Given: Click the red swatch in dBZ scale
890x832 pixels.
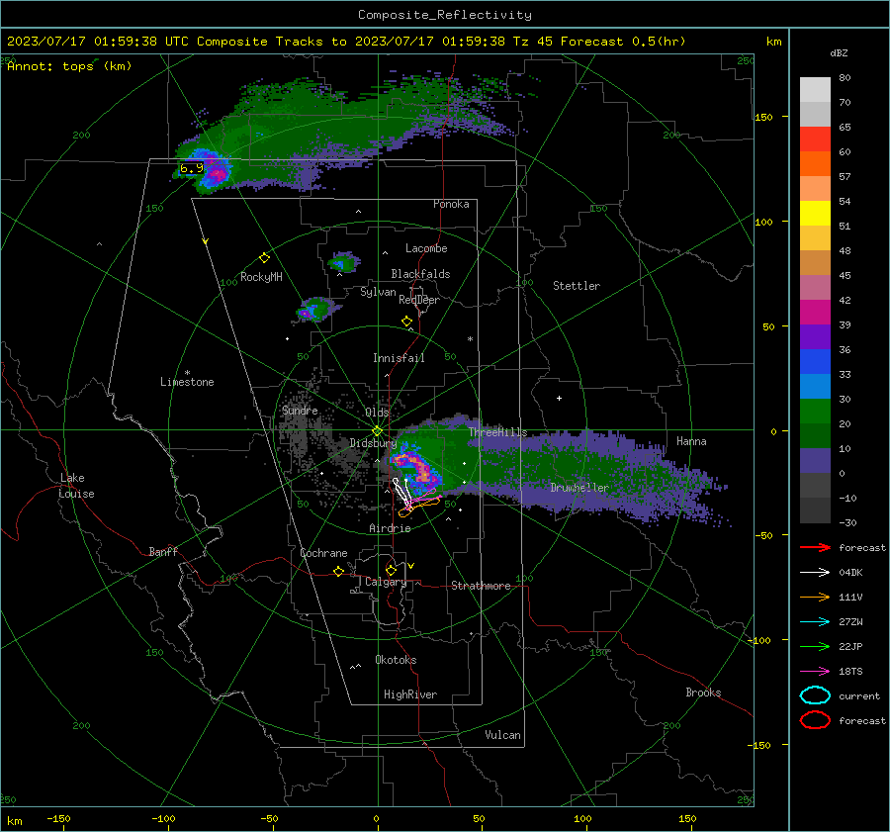Looking at the screenshot, I should pyautogui.click(x=815, y=139).
